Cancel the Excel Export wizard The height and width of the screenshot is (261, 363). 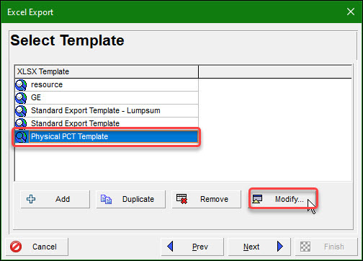point(37,247)
